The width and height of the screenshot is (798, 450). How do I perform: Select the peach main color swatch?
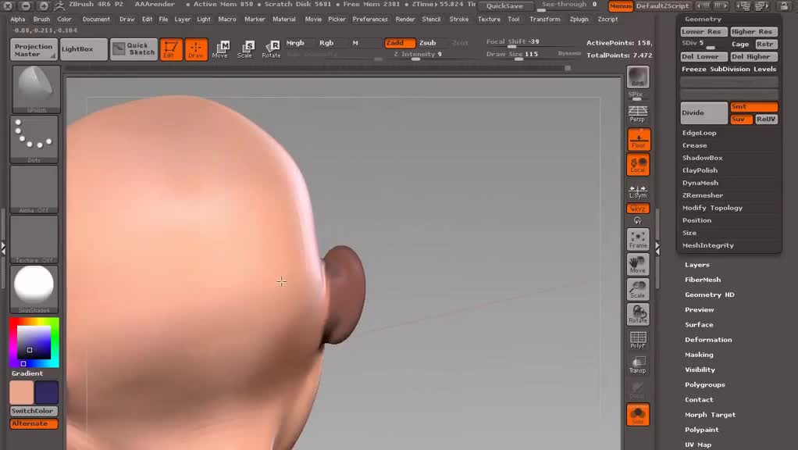(21, 393)
